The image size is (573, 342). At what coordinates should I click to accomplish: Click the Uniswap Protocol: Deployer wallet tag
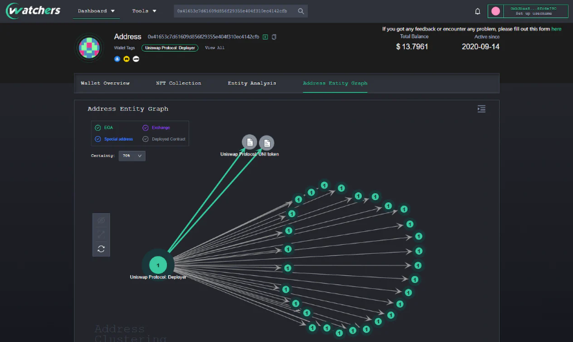[x=170, y=48]
